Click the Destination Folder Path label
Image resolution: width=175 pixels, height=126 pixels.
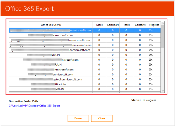click(x=24, y=101)
